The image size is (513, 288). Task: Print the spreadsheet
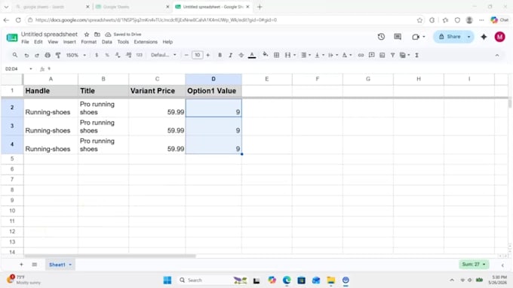point(48,55)
